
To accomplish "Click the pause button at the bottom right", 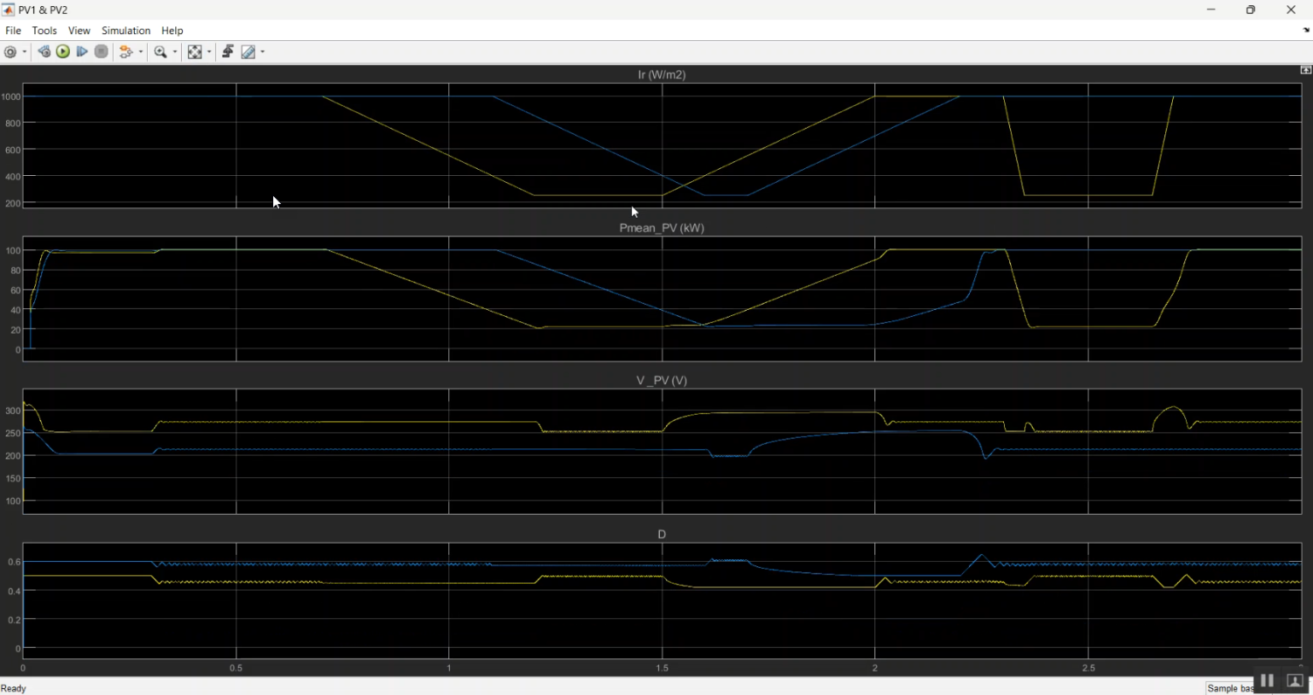I will [1267, 680].
